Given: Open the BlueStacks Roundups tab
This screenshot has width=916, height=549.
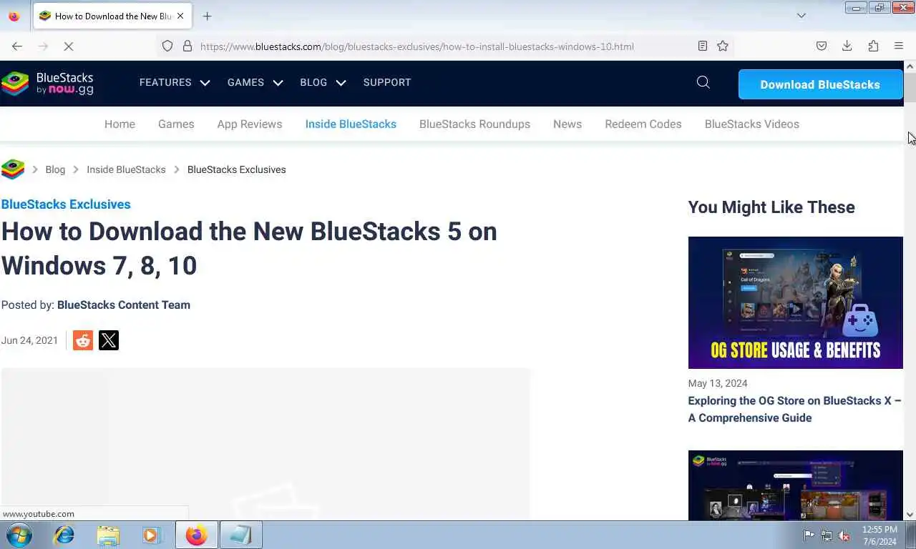Looking at the screenshot, I should pyautogui.click(x=474, y=124).
